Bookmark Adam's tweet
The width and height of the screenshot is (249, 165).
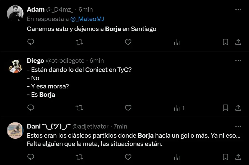225,42
